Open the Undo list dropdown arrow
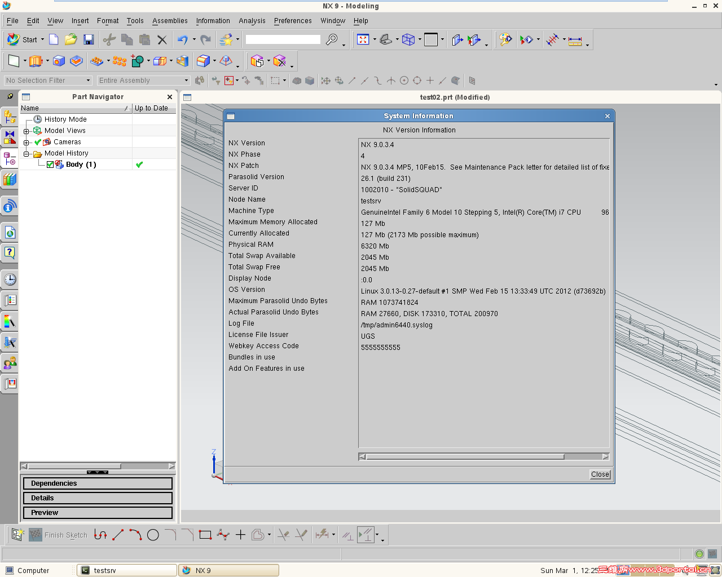Screen dimensions: 722x577 (x=194, y=39)
